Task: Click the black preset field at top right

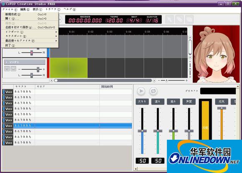Action: (x=218, y=91)
